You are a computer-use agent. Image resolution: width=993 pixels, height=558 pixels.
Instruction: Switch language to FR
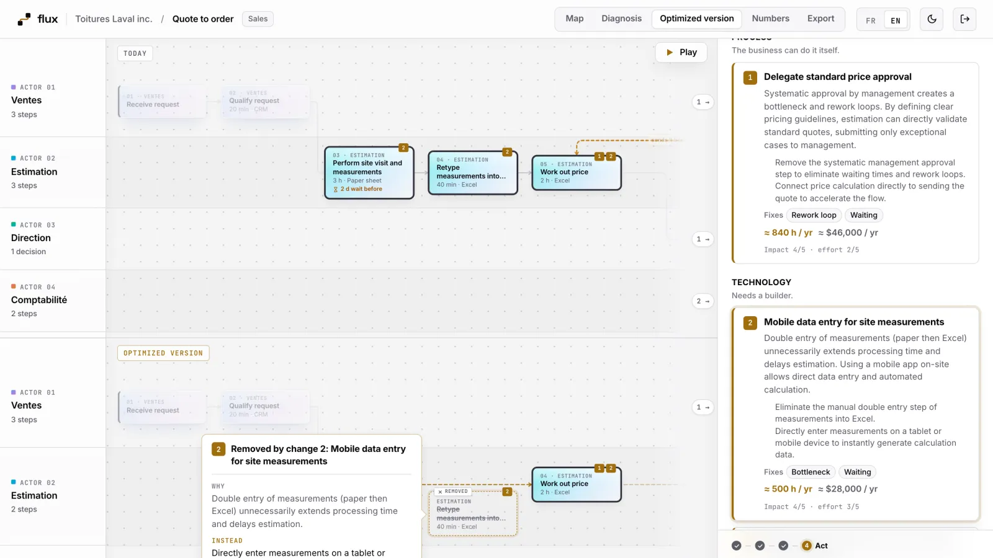click(871, 20)
